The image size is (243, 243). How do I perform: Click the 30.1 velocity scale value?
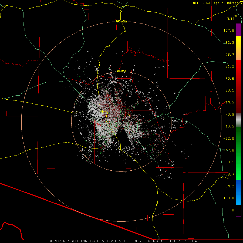230,90
